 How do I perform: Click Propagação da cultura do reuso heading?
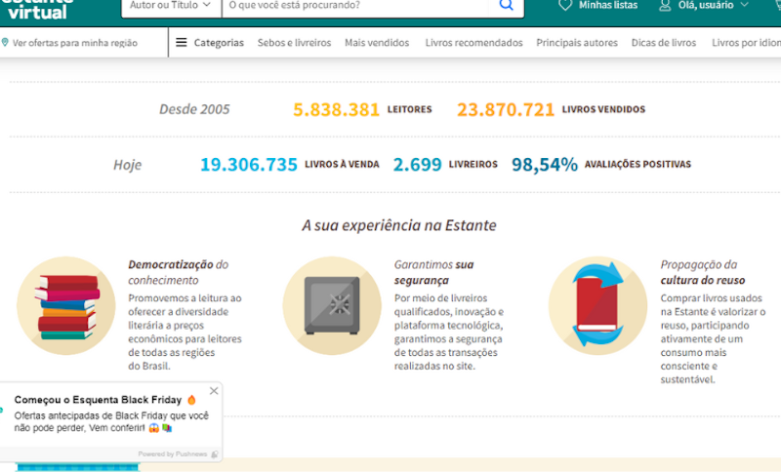click(x=703, y=272)
